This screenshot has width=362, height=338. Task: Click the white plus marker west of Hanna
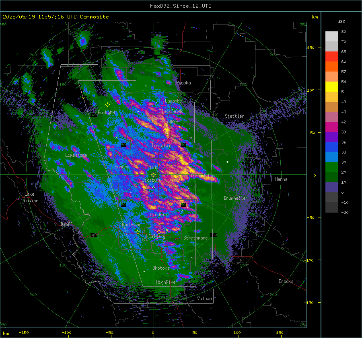227,162
